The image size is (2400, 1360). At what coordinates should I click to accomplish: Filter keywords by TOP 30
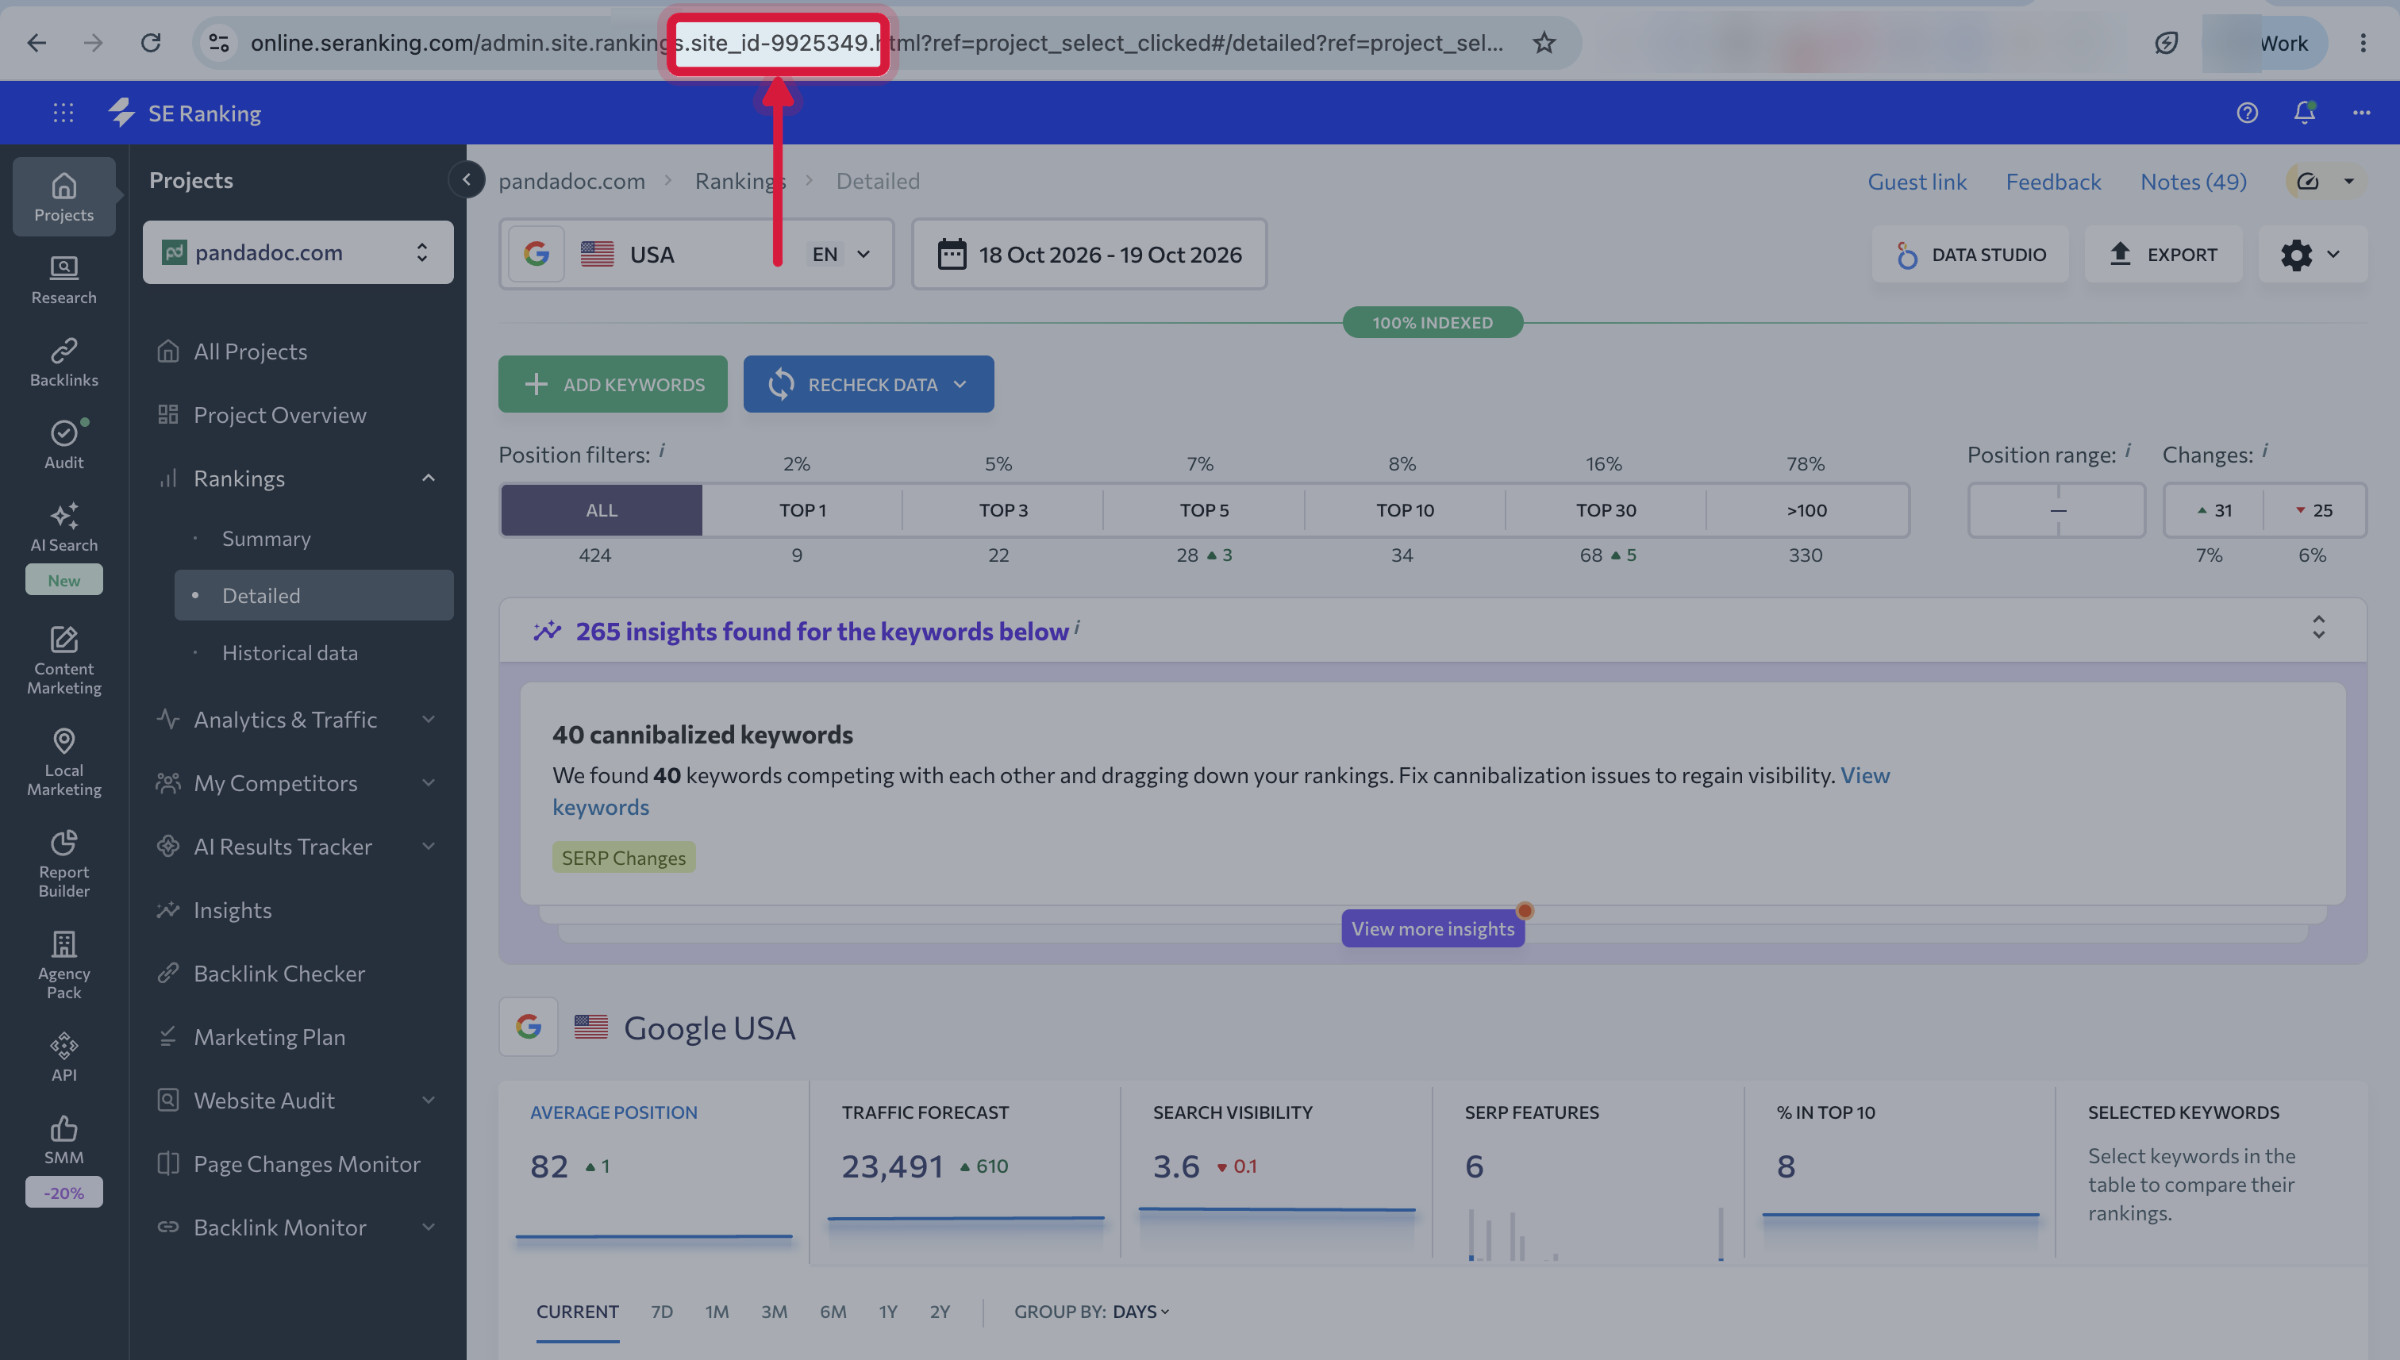click(1606, 510)
